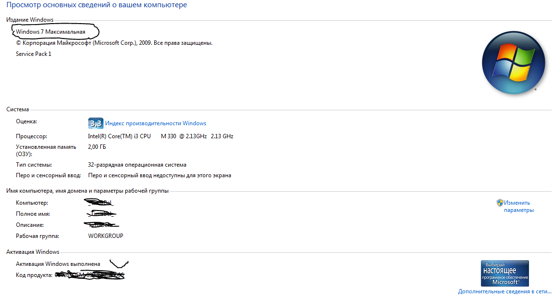Click the shield icon beside Изменить параметры
The width and height of the screenshot is (555, 302).
(500, 203)
